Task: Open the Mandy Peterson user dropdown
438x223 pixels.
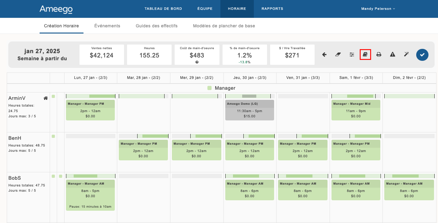Action: [378, 9]
